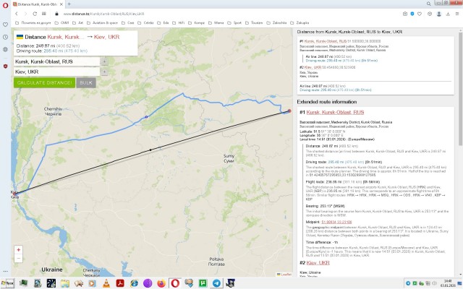Screen dimensions: 463x289
Task: Go forward to the next page
Action: 25,14
